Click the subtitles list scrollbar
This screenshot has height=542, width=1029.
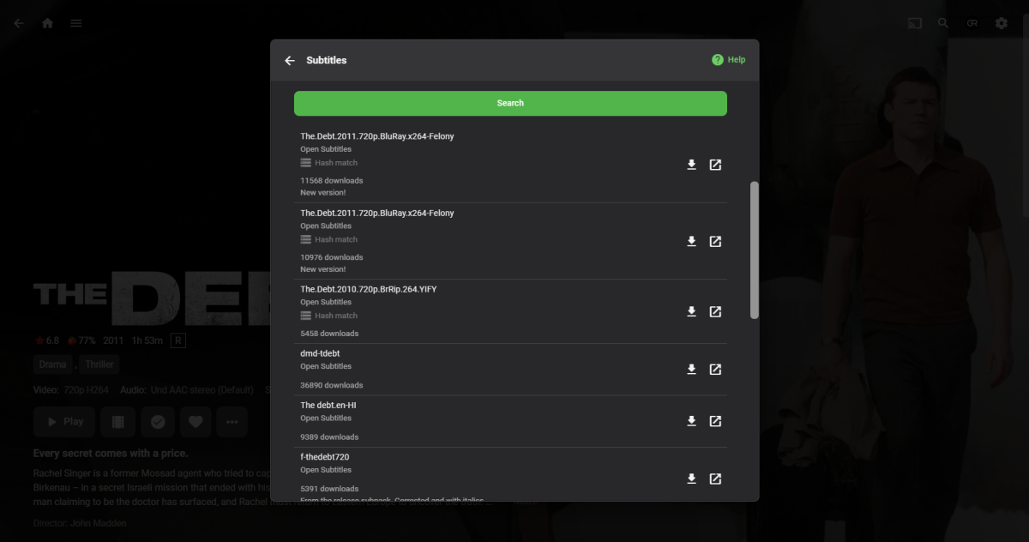(755, 249)
